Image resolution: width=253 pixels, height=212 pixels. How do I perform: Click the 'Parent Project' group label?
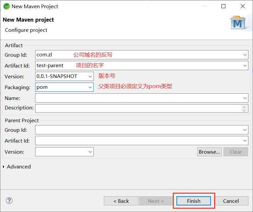pyautogui.click(x=22, y=121)
